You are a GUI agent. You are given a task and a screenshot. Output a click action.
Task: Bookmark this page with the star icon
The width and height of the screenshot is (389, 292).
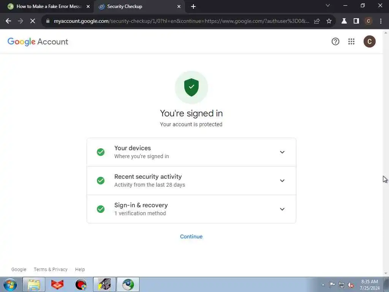[329, 21]
